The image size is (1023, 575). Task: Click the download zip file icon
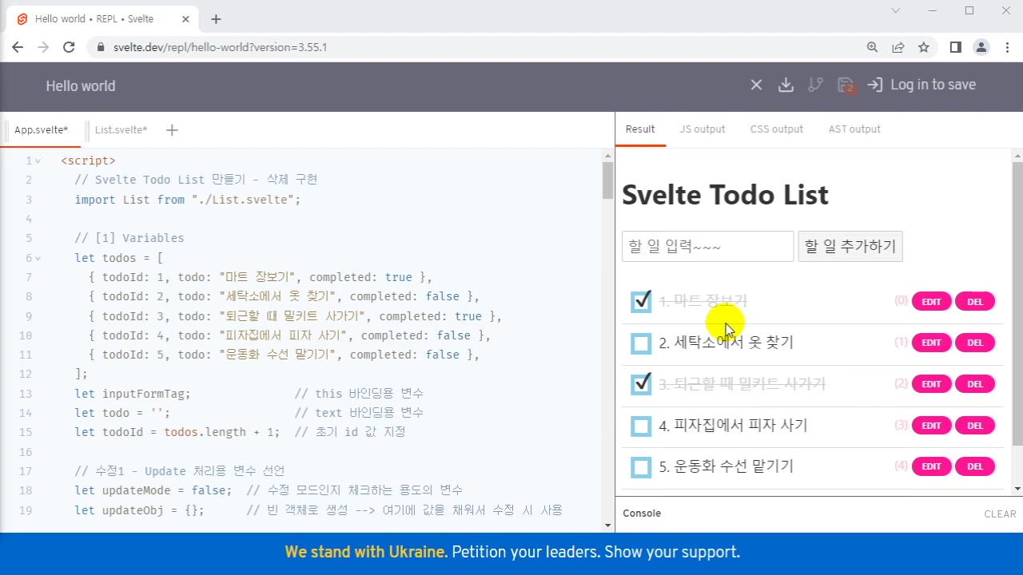click(786, 85)
